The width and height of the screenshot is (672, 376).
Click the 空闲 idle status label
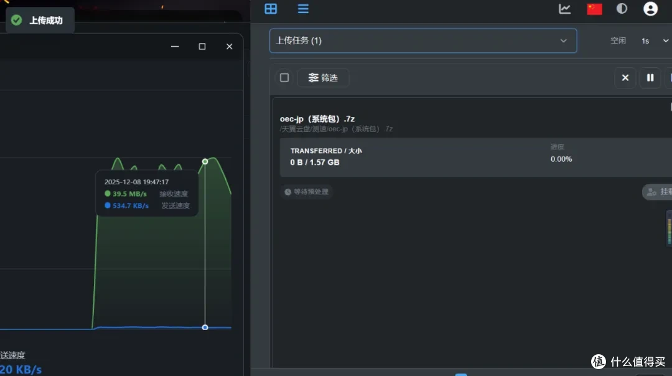618,40
